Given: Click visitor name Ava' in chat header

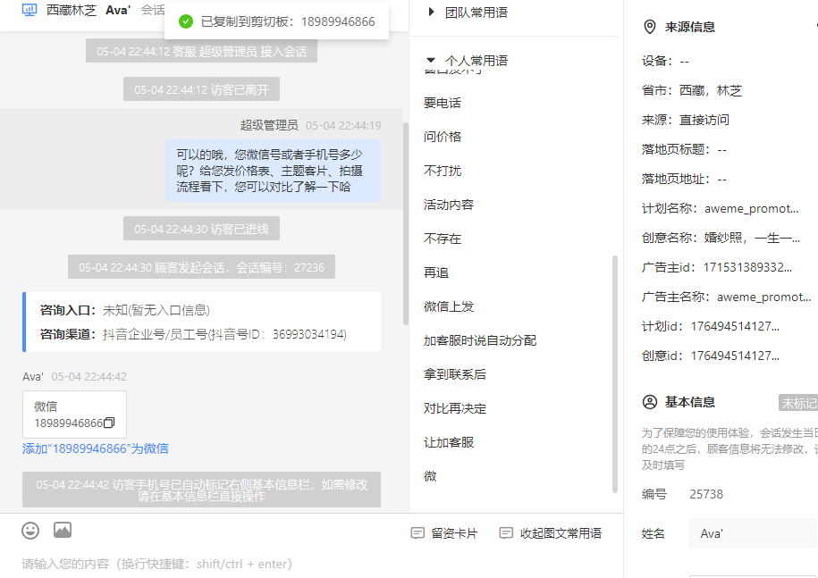Looking at the screenshot, I should pos(118,10).
